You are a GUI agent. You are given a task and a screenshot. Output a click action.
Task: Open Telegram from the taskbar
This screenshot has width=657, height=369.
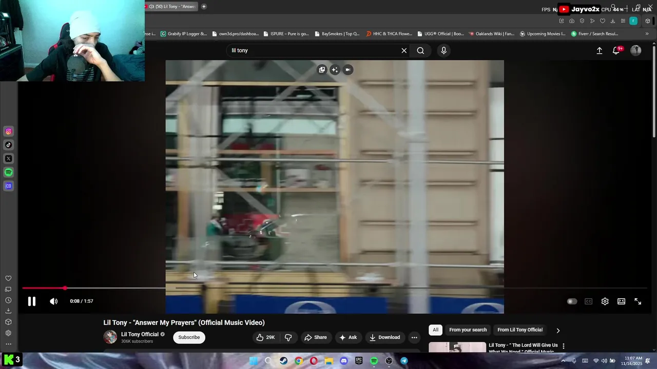404,361
